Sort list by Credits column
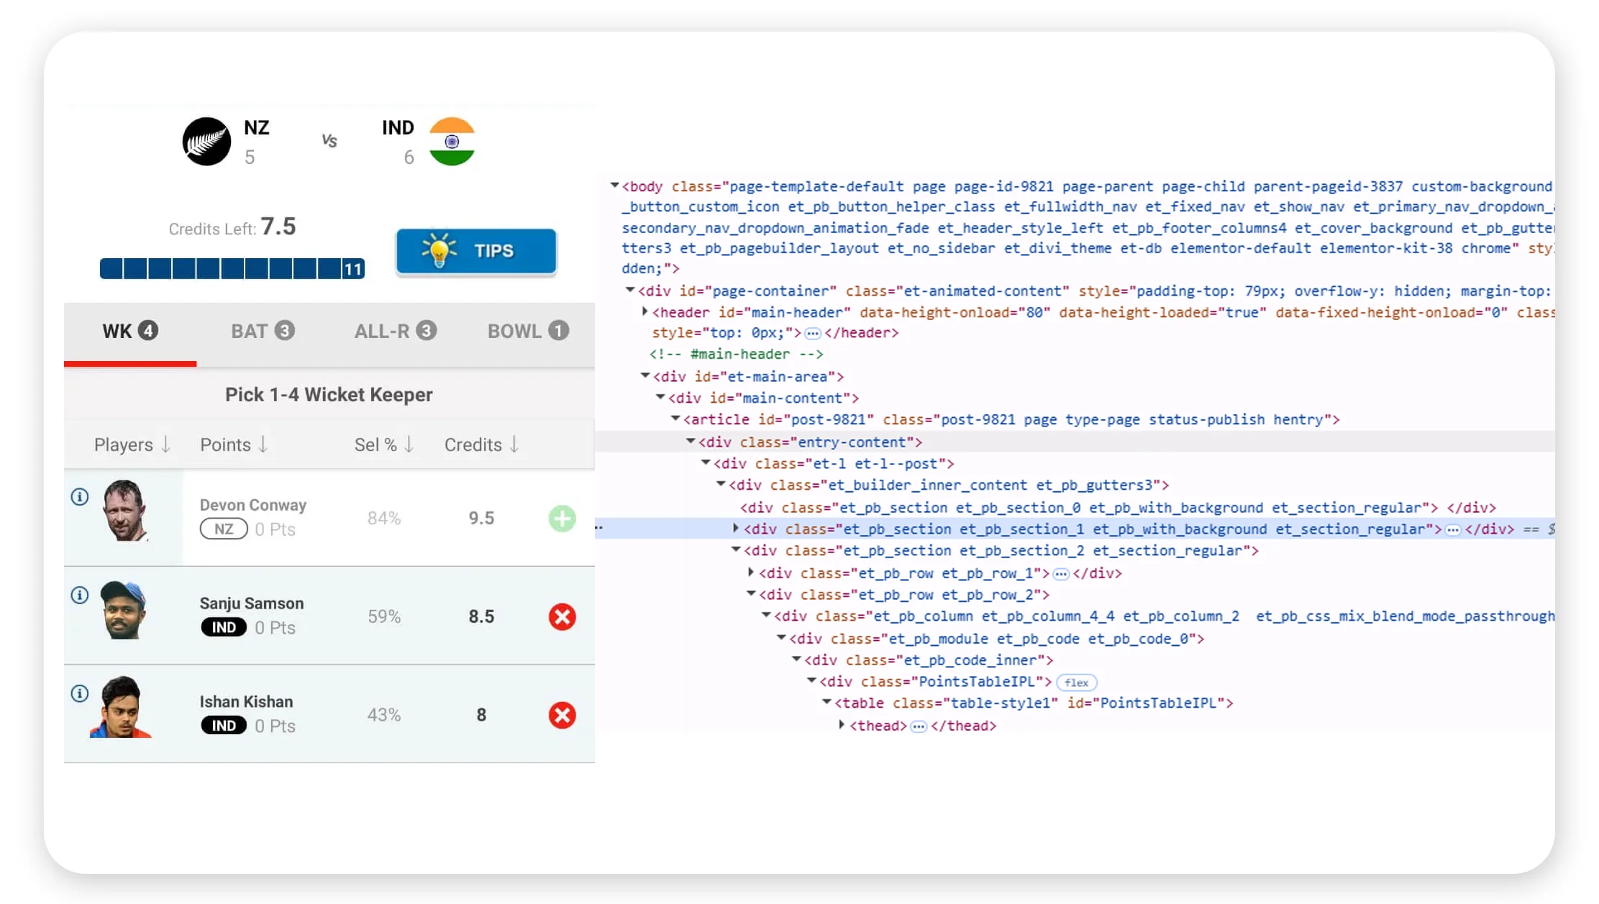 (481, 445)
